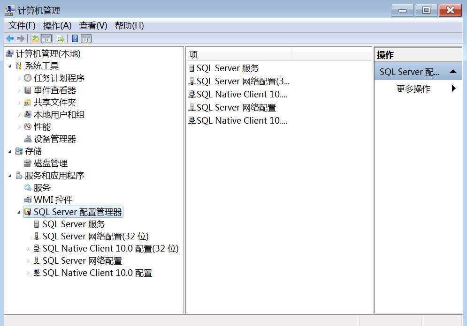Viewport: 467px width, 326px height.
Task: Click the 存储 icon in tree
Action: pyautogui.click(x=19, y=151)
